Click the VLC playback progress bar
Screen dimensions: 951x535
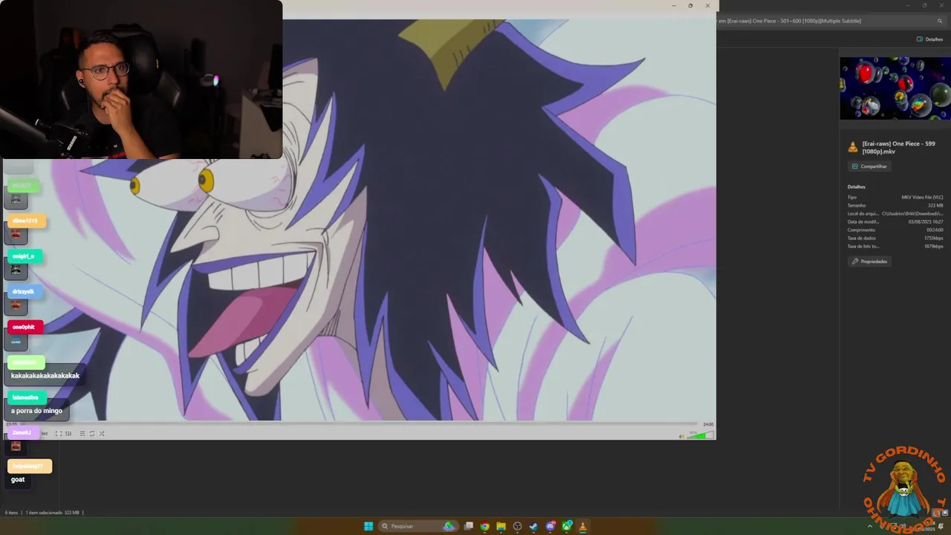pyautogui.click(x=360, y=424)
